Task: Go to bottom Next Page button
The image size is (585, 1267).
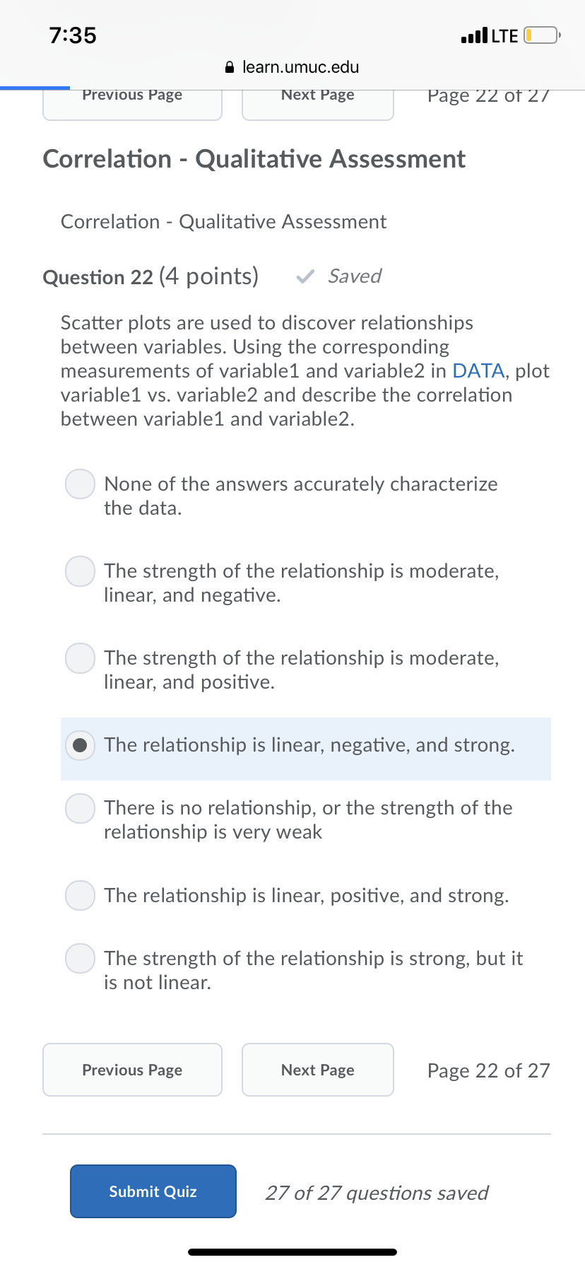Action: click(318, 1070)
